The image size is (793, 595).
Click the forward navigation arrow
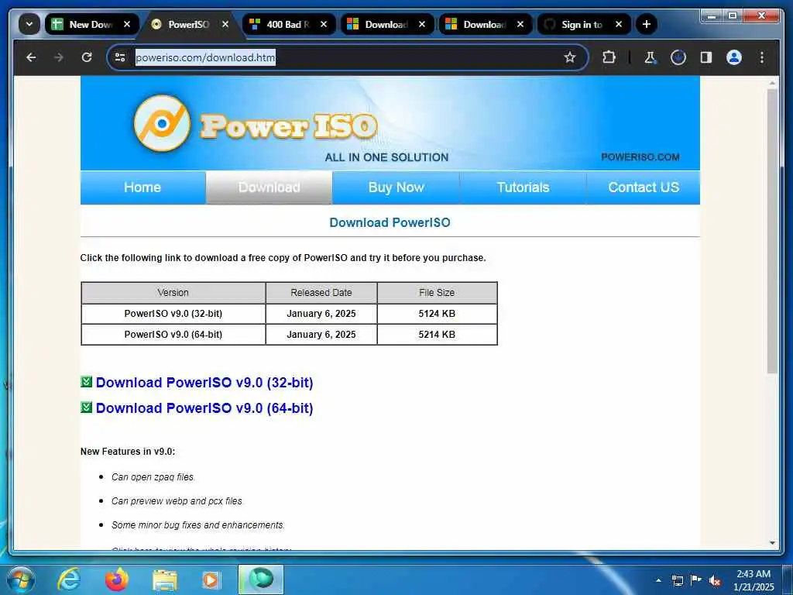(x=59, y=57)
